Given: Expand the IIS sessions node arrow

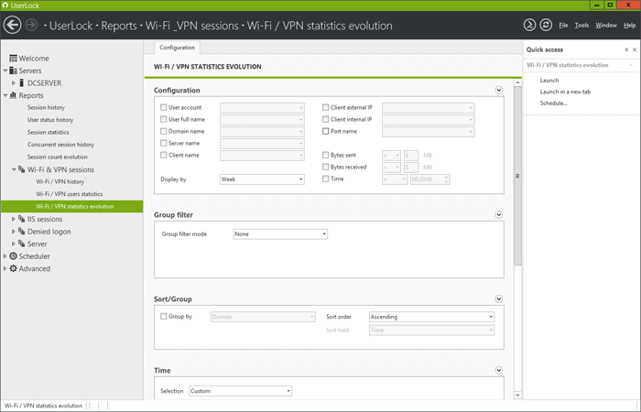Looking at the screenshot, I should pyautogui.click(x=13, y=219).
